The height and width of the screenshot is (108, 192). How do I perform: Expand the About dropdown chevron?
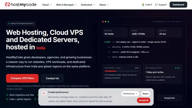point(108,5)
